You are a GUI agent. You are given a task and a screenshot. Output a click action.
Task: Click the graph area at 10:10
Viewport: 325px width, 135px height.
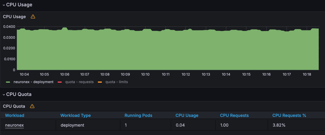145,51
